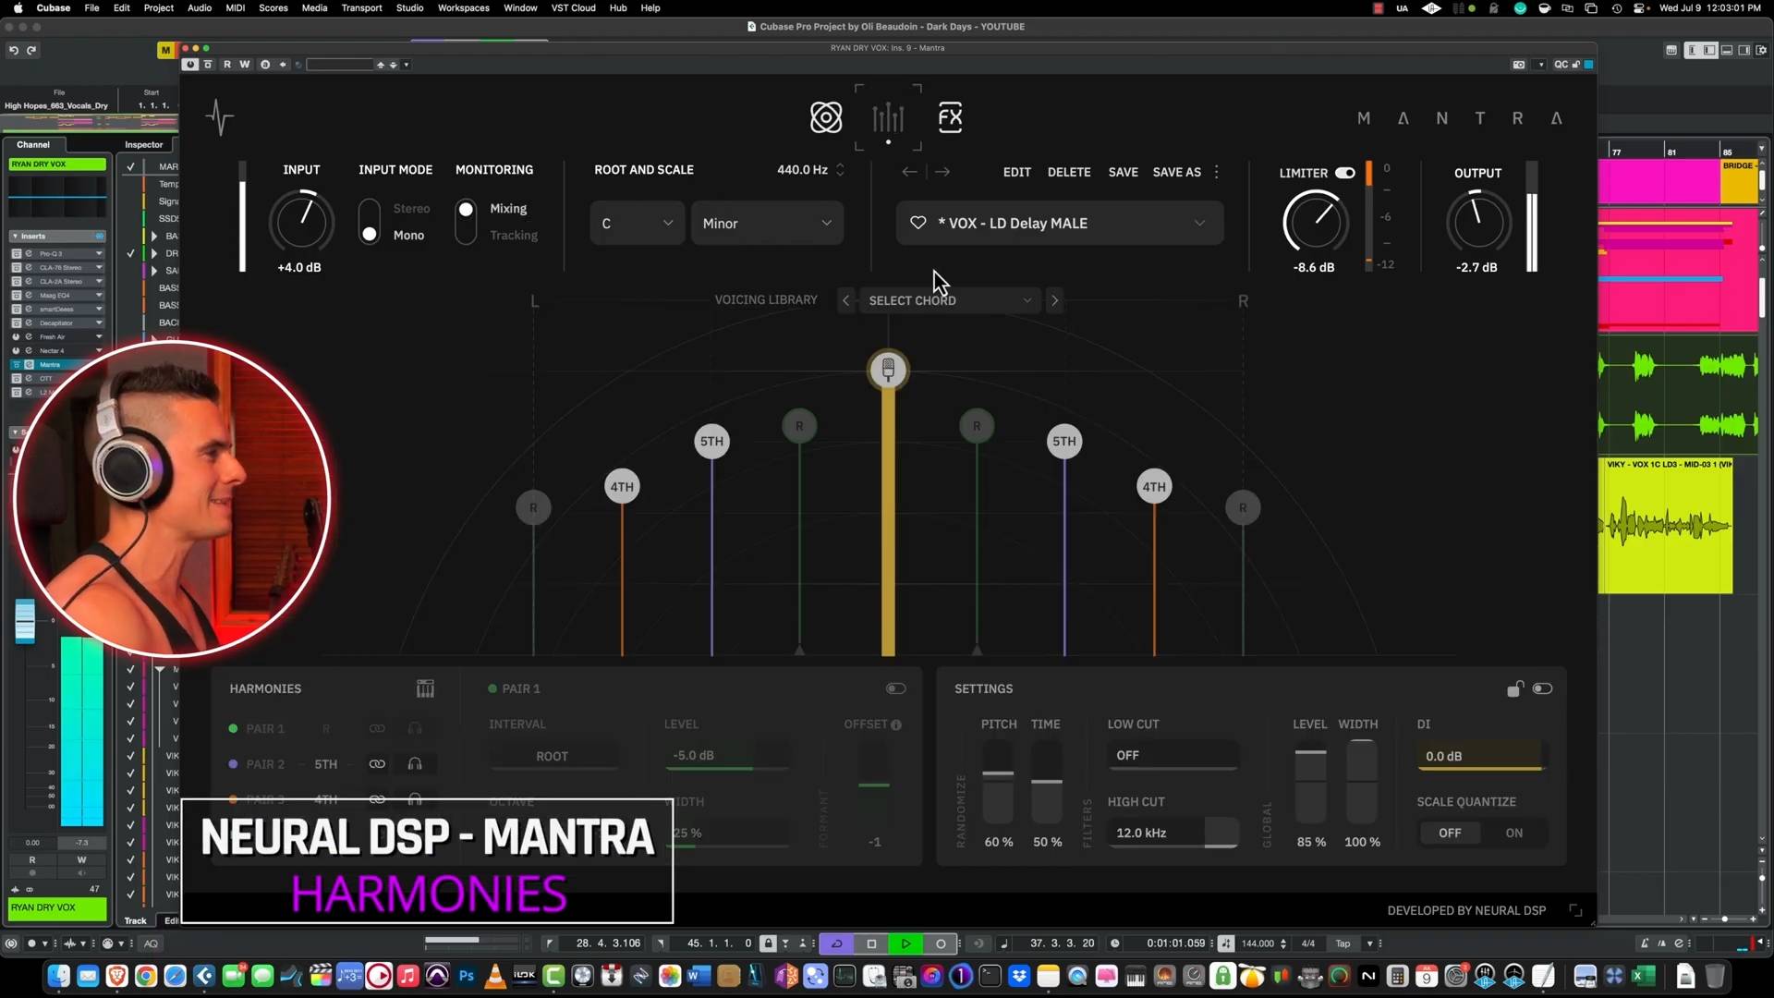Select the left 4TH harmony node
The width and height of the screenshot is (1774, 998).
(x=622, y=487)
